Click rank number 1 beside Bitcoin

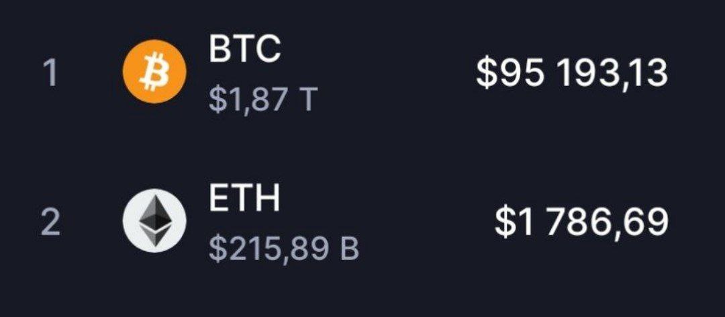50,74
